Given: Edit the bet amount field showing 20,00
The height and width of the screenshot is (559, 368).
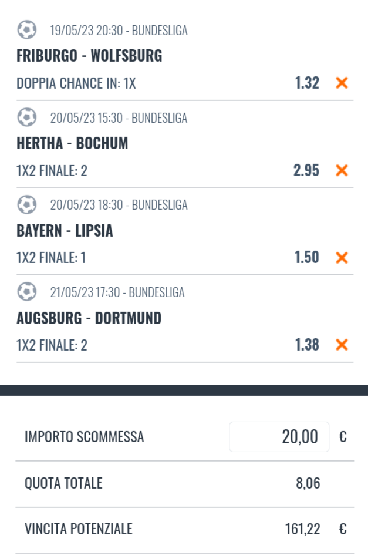Looking at the screenshot, I should 279,437.
